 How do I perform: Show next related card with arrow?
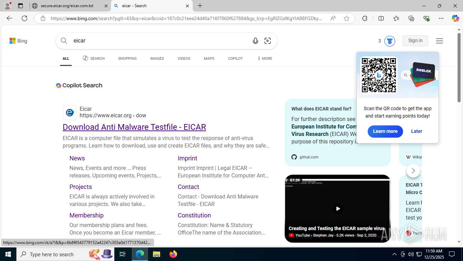click(413, 171)
